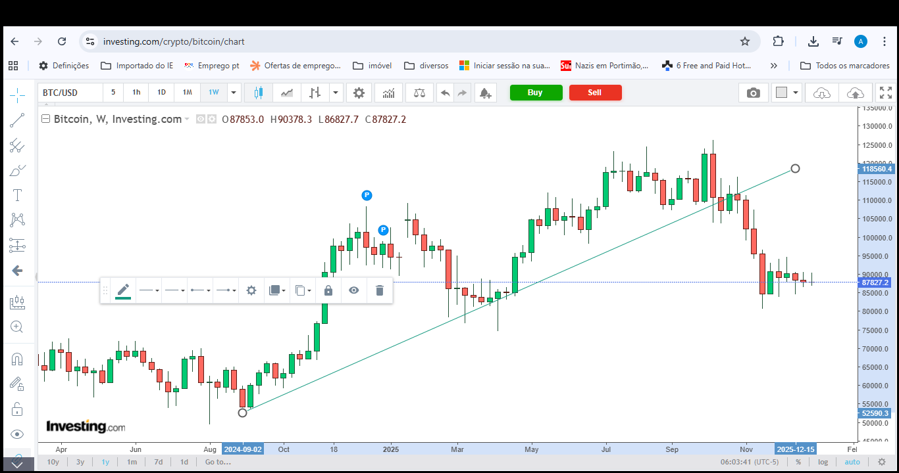Toggle log price scale
Image resolution: width=899 pixels, height=473 pixels.
click(x=823, y=462)
